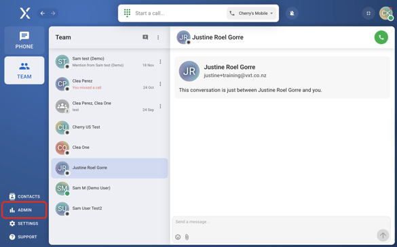This screenshot has width=397, height=247.
Task: Switch to the PHONE tab
Action: 24,40
